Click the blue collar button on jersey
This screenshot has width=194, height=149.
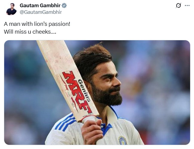102,126
